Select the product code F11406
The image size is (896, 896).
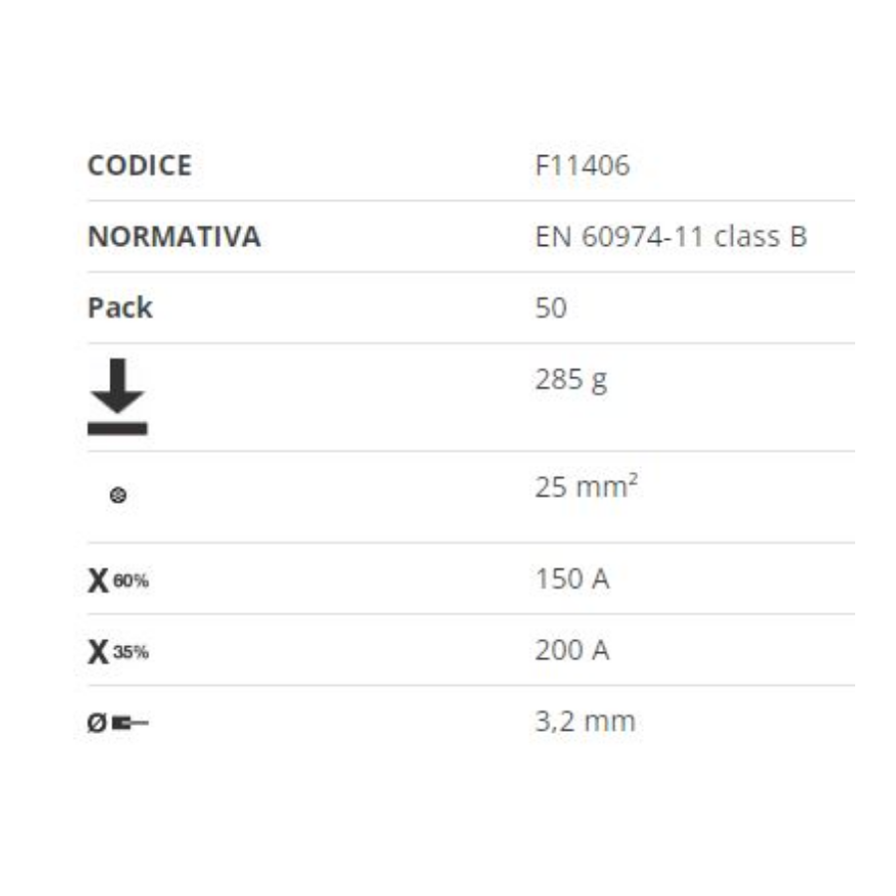[x=582, y=165]
